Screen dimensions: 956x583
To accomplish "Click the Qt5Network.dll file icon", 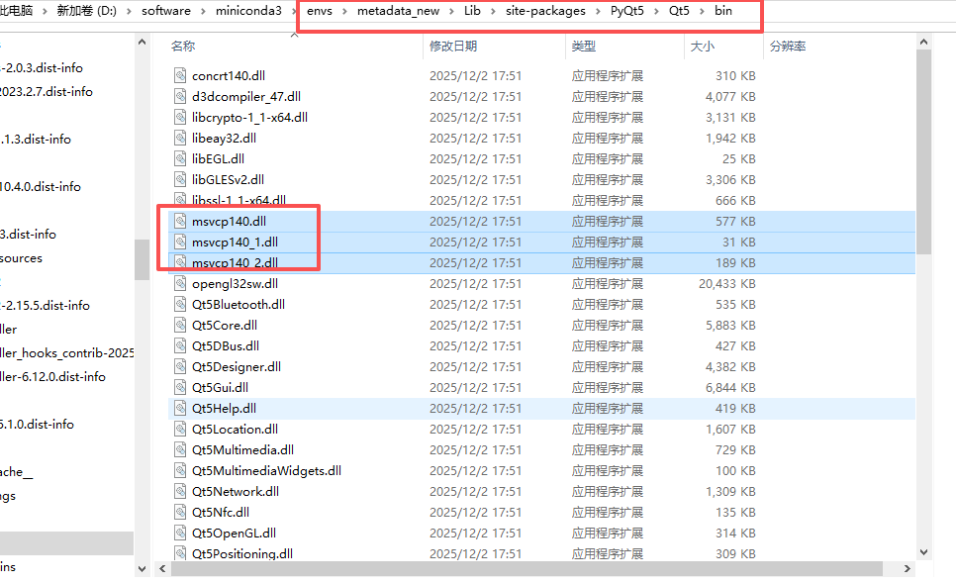I will point(180,492).
